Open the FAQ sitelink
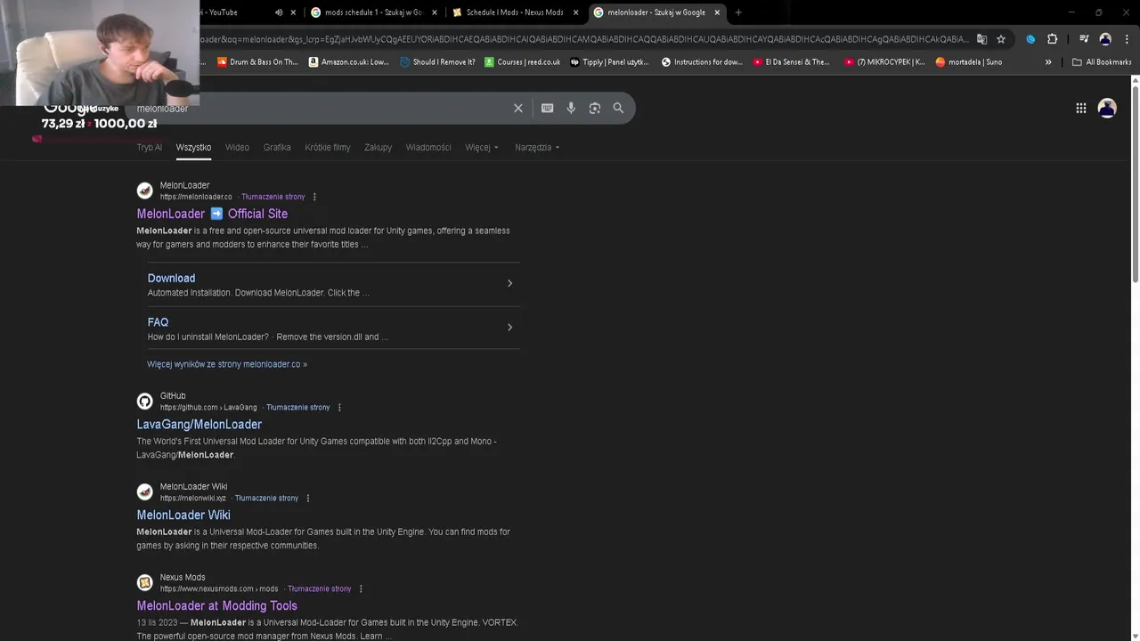Screen dimensions: 1140x641 [x=158, y=322]
